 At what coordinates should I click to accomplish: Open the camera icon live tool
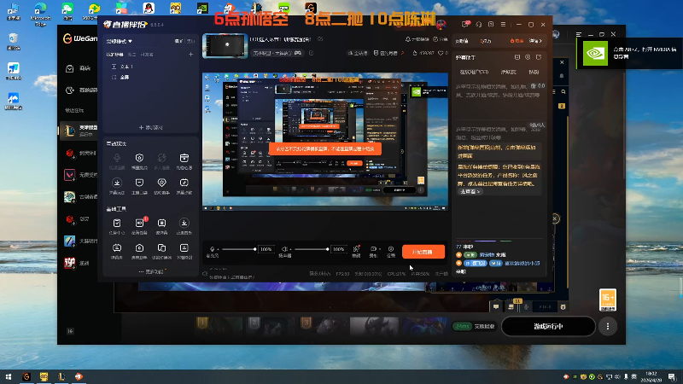pos(139,250)
